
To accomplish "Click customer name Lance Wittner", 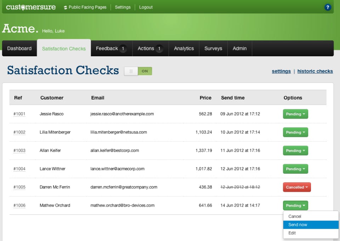I will 52,168.
